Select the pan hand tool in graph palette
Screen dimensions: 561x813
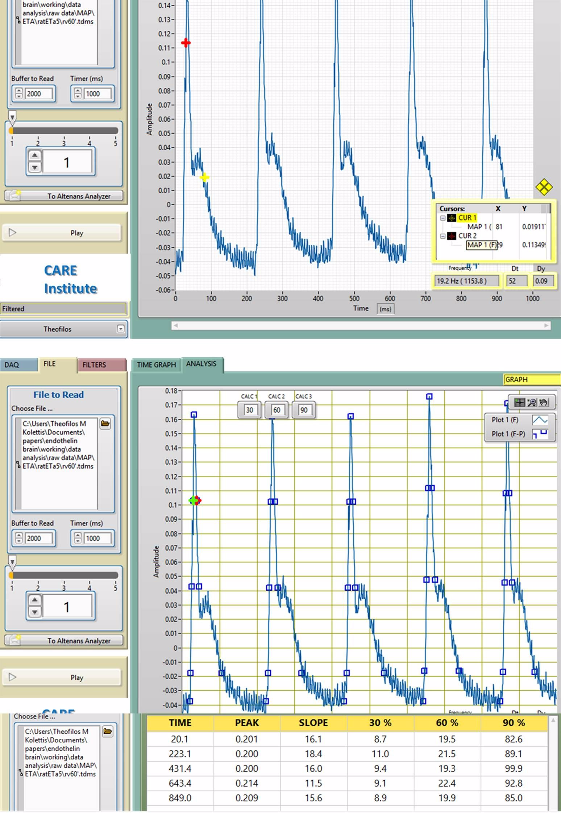click(x=544, y=402)
